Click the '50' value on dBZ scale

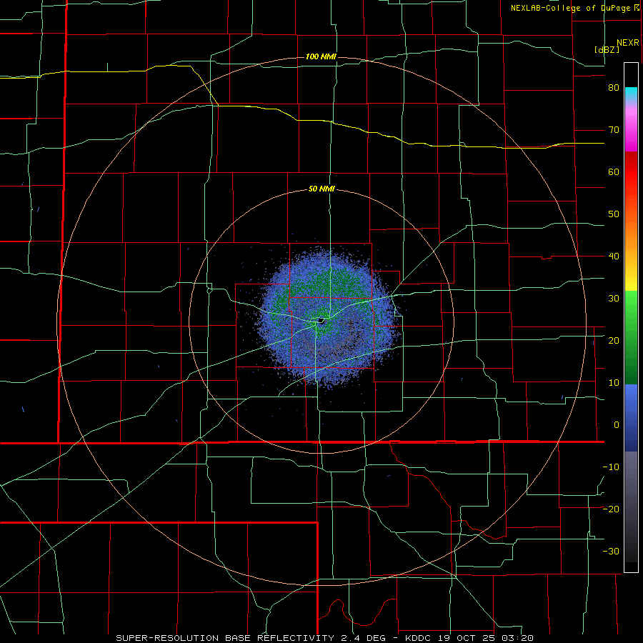click(x=614, y=214)
